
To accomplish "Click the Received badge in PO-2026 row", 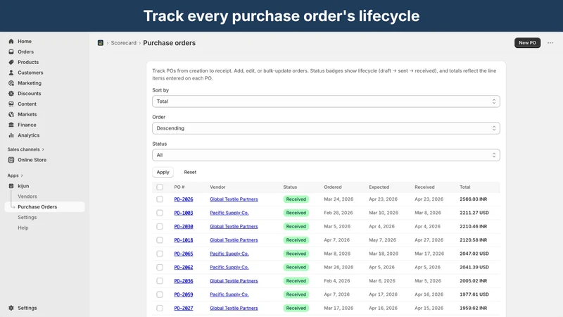I will [x=296, y=199].
